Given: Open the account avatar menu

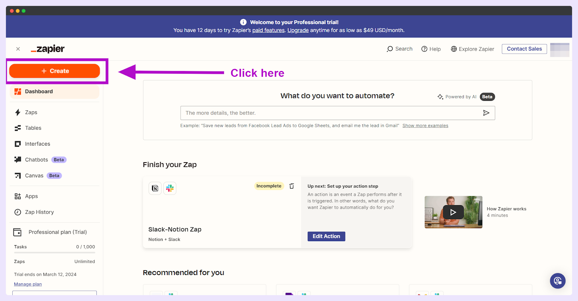Looking at the screenshot, I should [560, 50].
